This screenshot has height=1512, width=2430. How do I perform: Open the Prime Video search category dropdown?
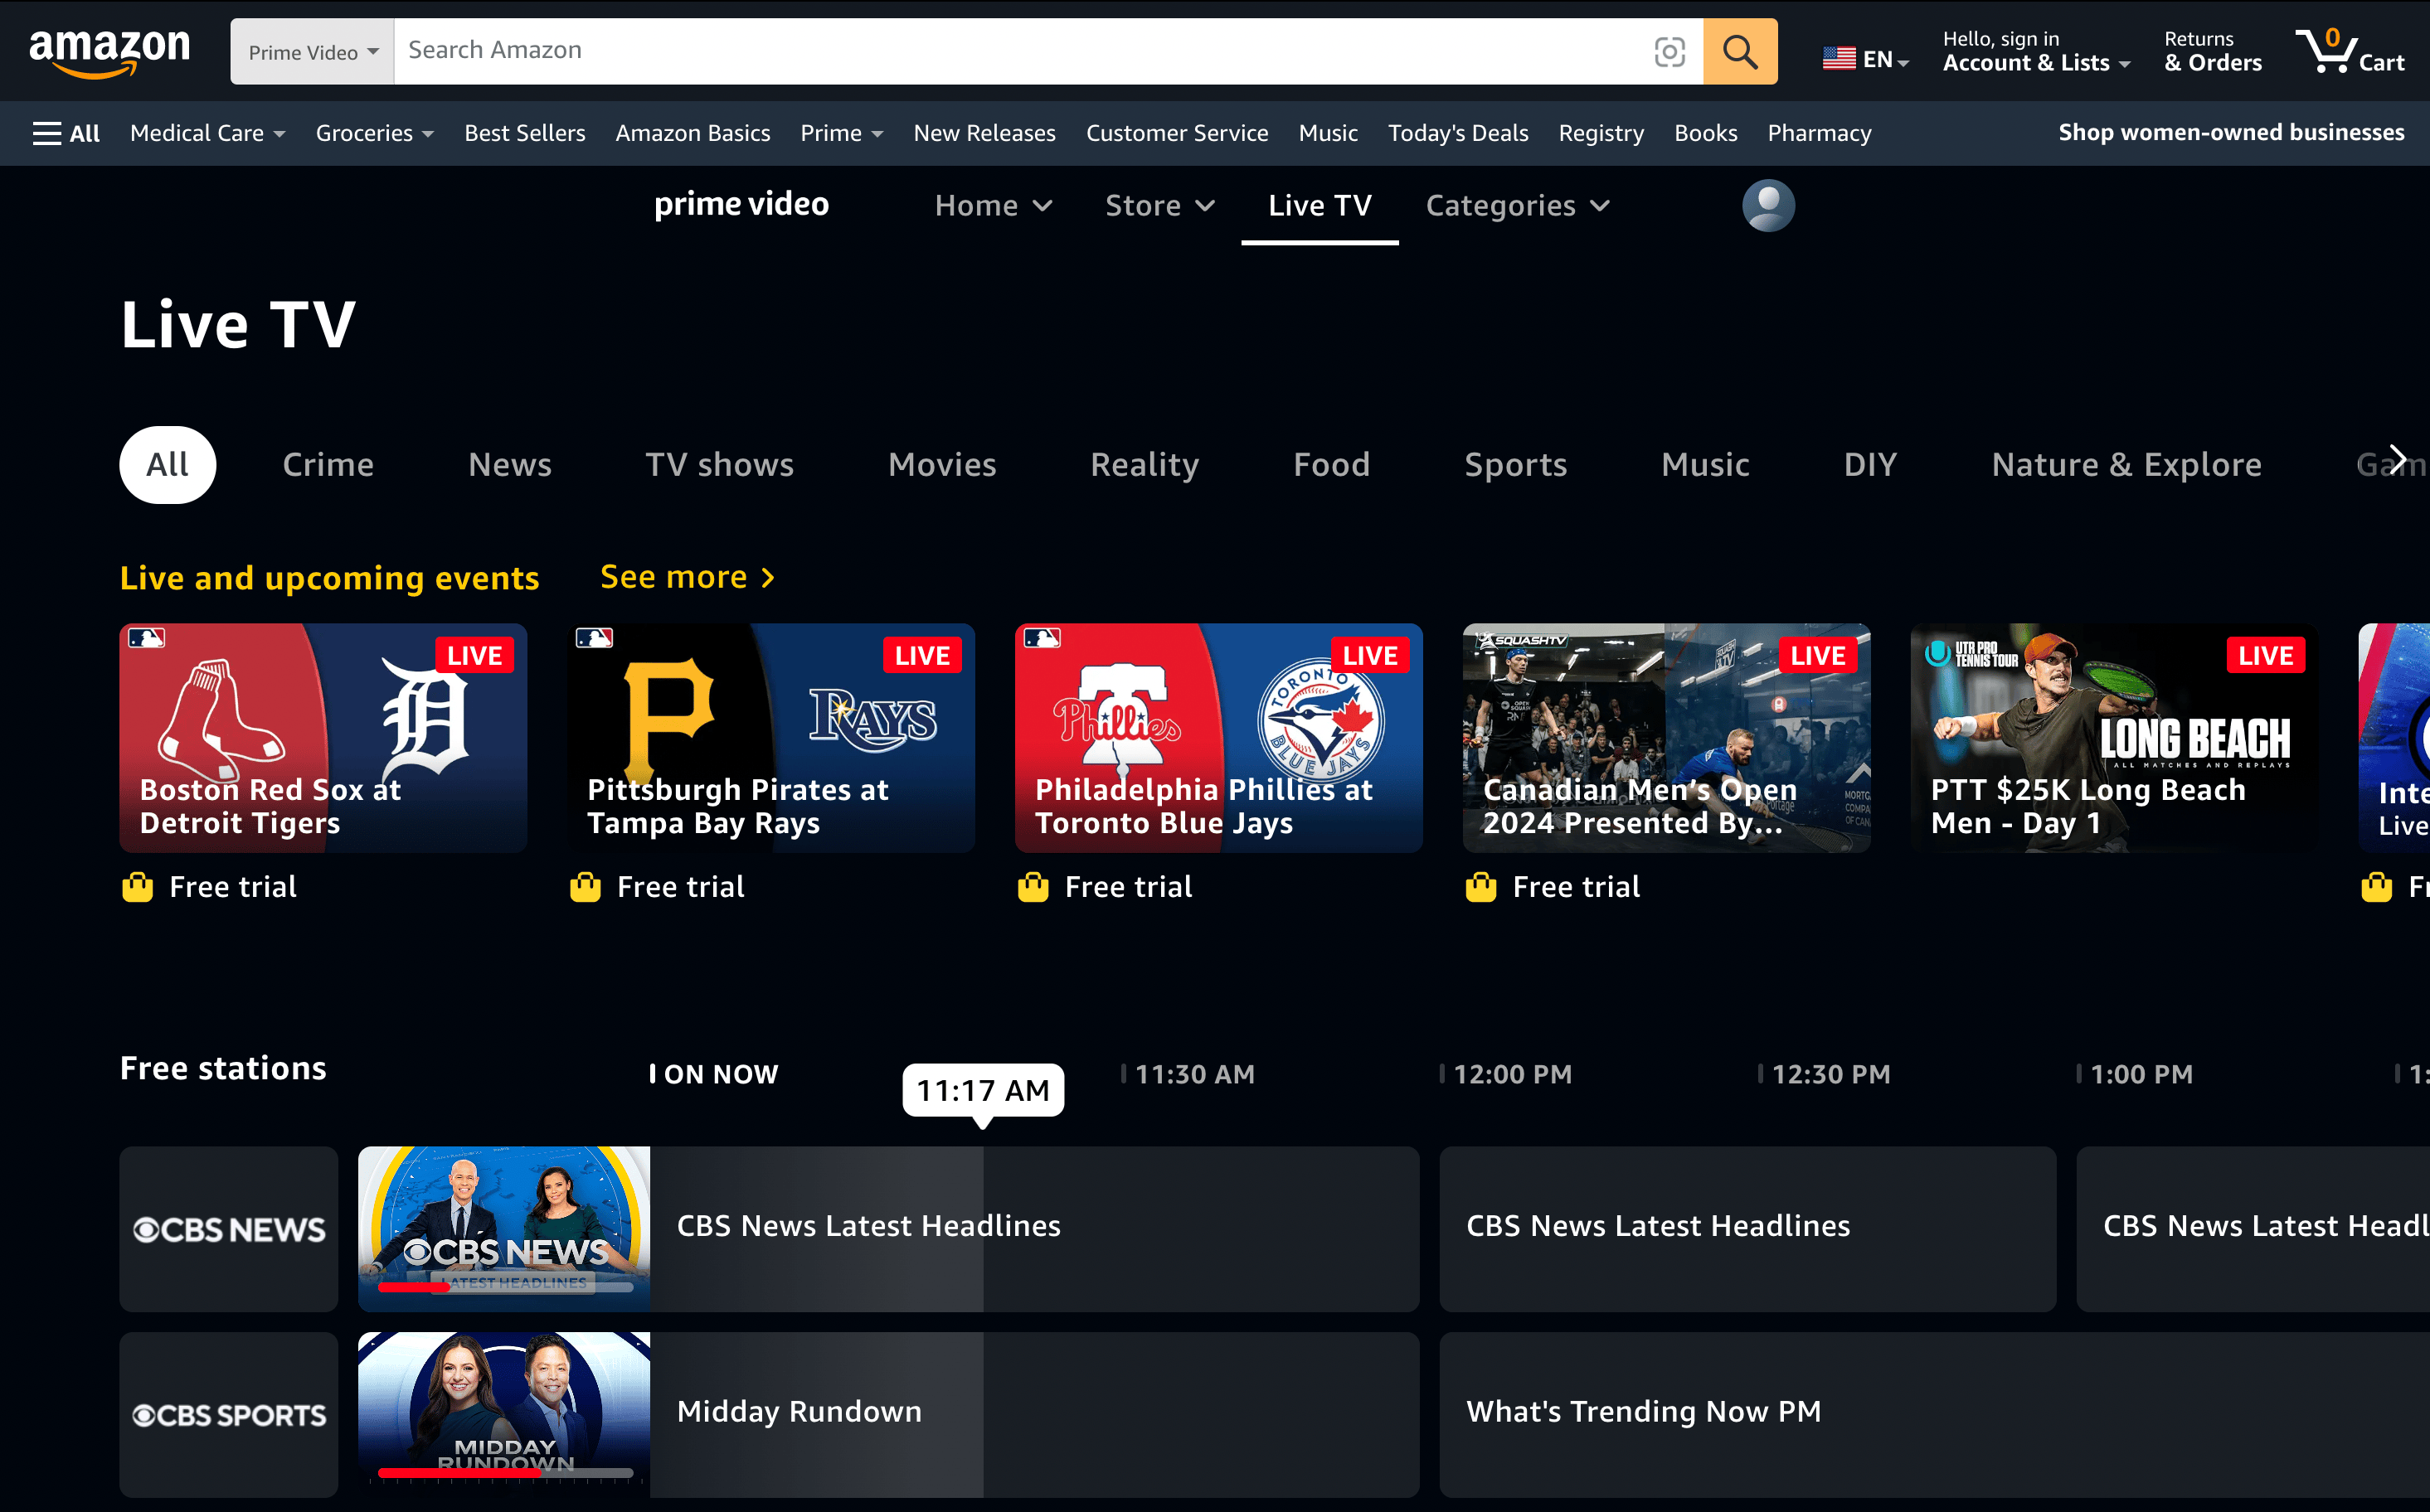(312, 51)
